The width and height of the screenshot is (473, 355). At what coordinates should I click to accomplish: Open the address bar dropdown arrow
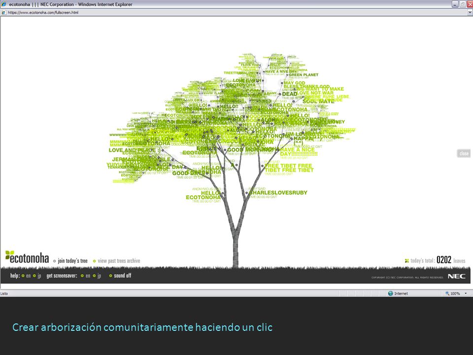[470, 12]
